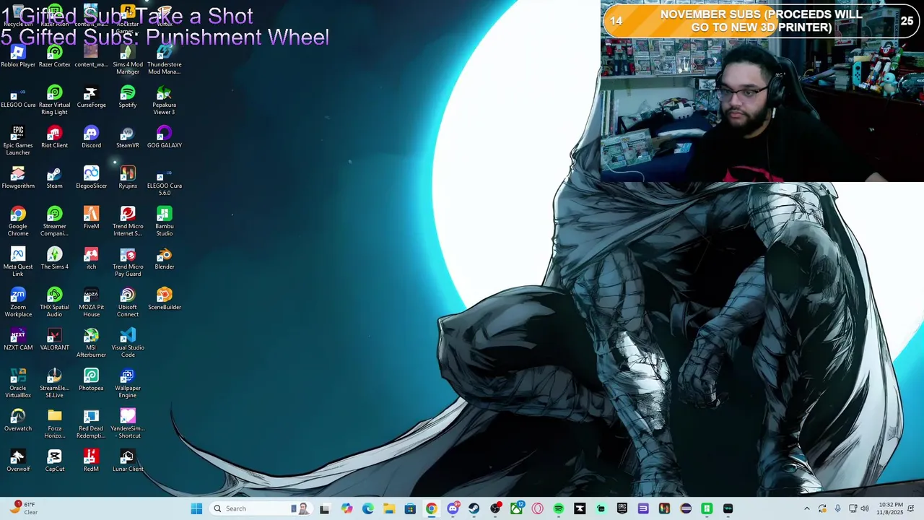Click the taskbar Search box
The image size is (924, 520).
click(x=261, y=508)
